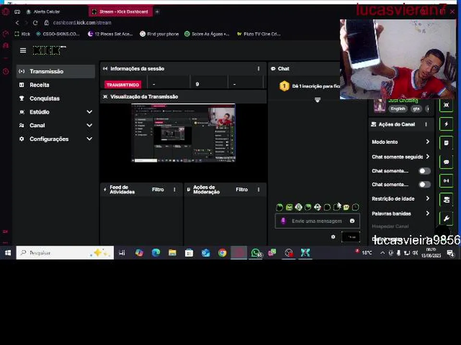Open Restrição de idade settings
Image resolution: width=461 pixels, height=345 pixels.
pos(400,199)
